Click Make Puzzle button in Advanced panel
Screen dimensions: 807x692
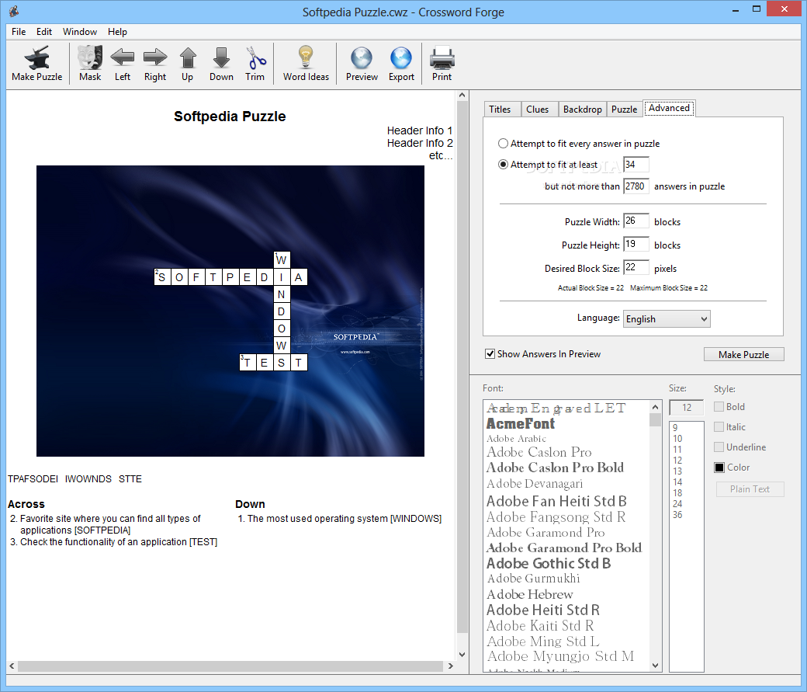[x=743, y=354]
